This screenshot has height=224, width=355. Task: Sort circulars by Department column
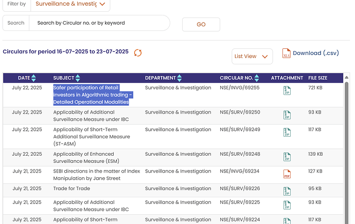[180, 78]
